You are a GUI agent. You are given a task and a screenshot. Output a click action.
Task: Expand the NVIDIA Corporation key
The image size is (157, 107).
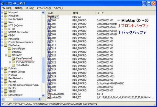coord(2,32)
